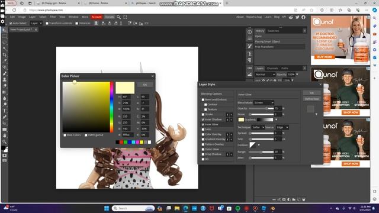Switch to the Paths tab
This screenshot has height=213, width=379.
(x=285, y=69)
